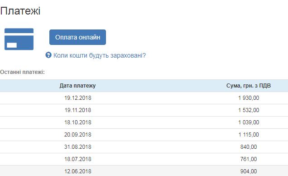This screenshot has width=288, height=176.
Task: Click the Сума, грн. з ПДВ column header
Action: 249,86
